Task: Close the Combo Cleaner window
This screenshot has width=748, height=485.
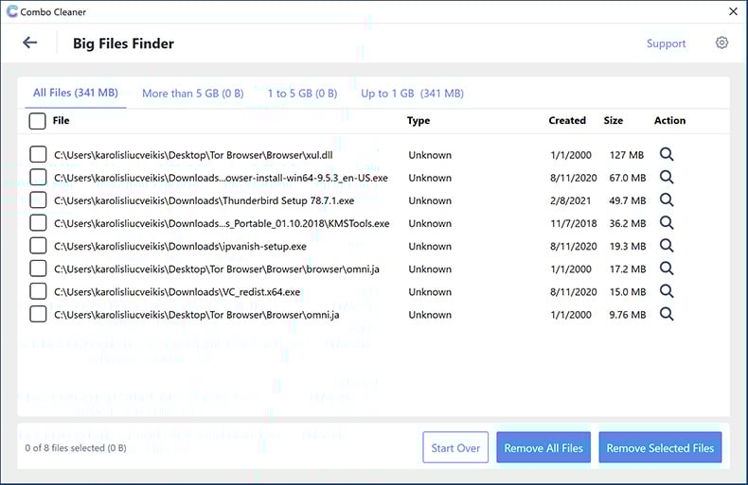Action: (733, 11)
